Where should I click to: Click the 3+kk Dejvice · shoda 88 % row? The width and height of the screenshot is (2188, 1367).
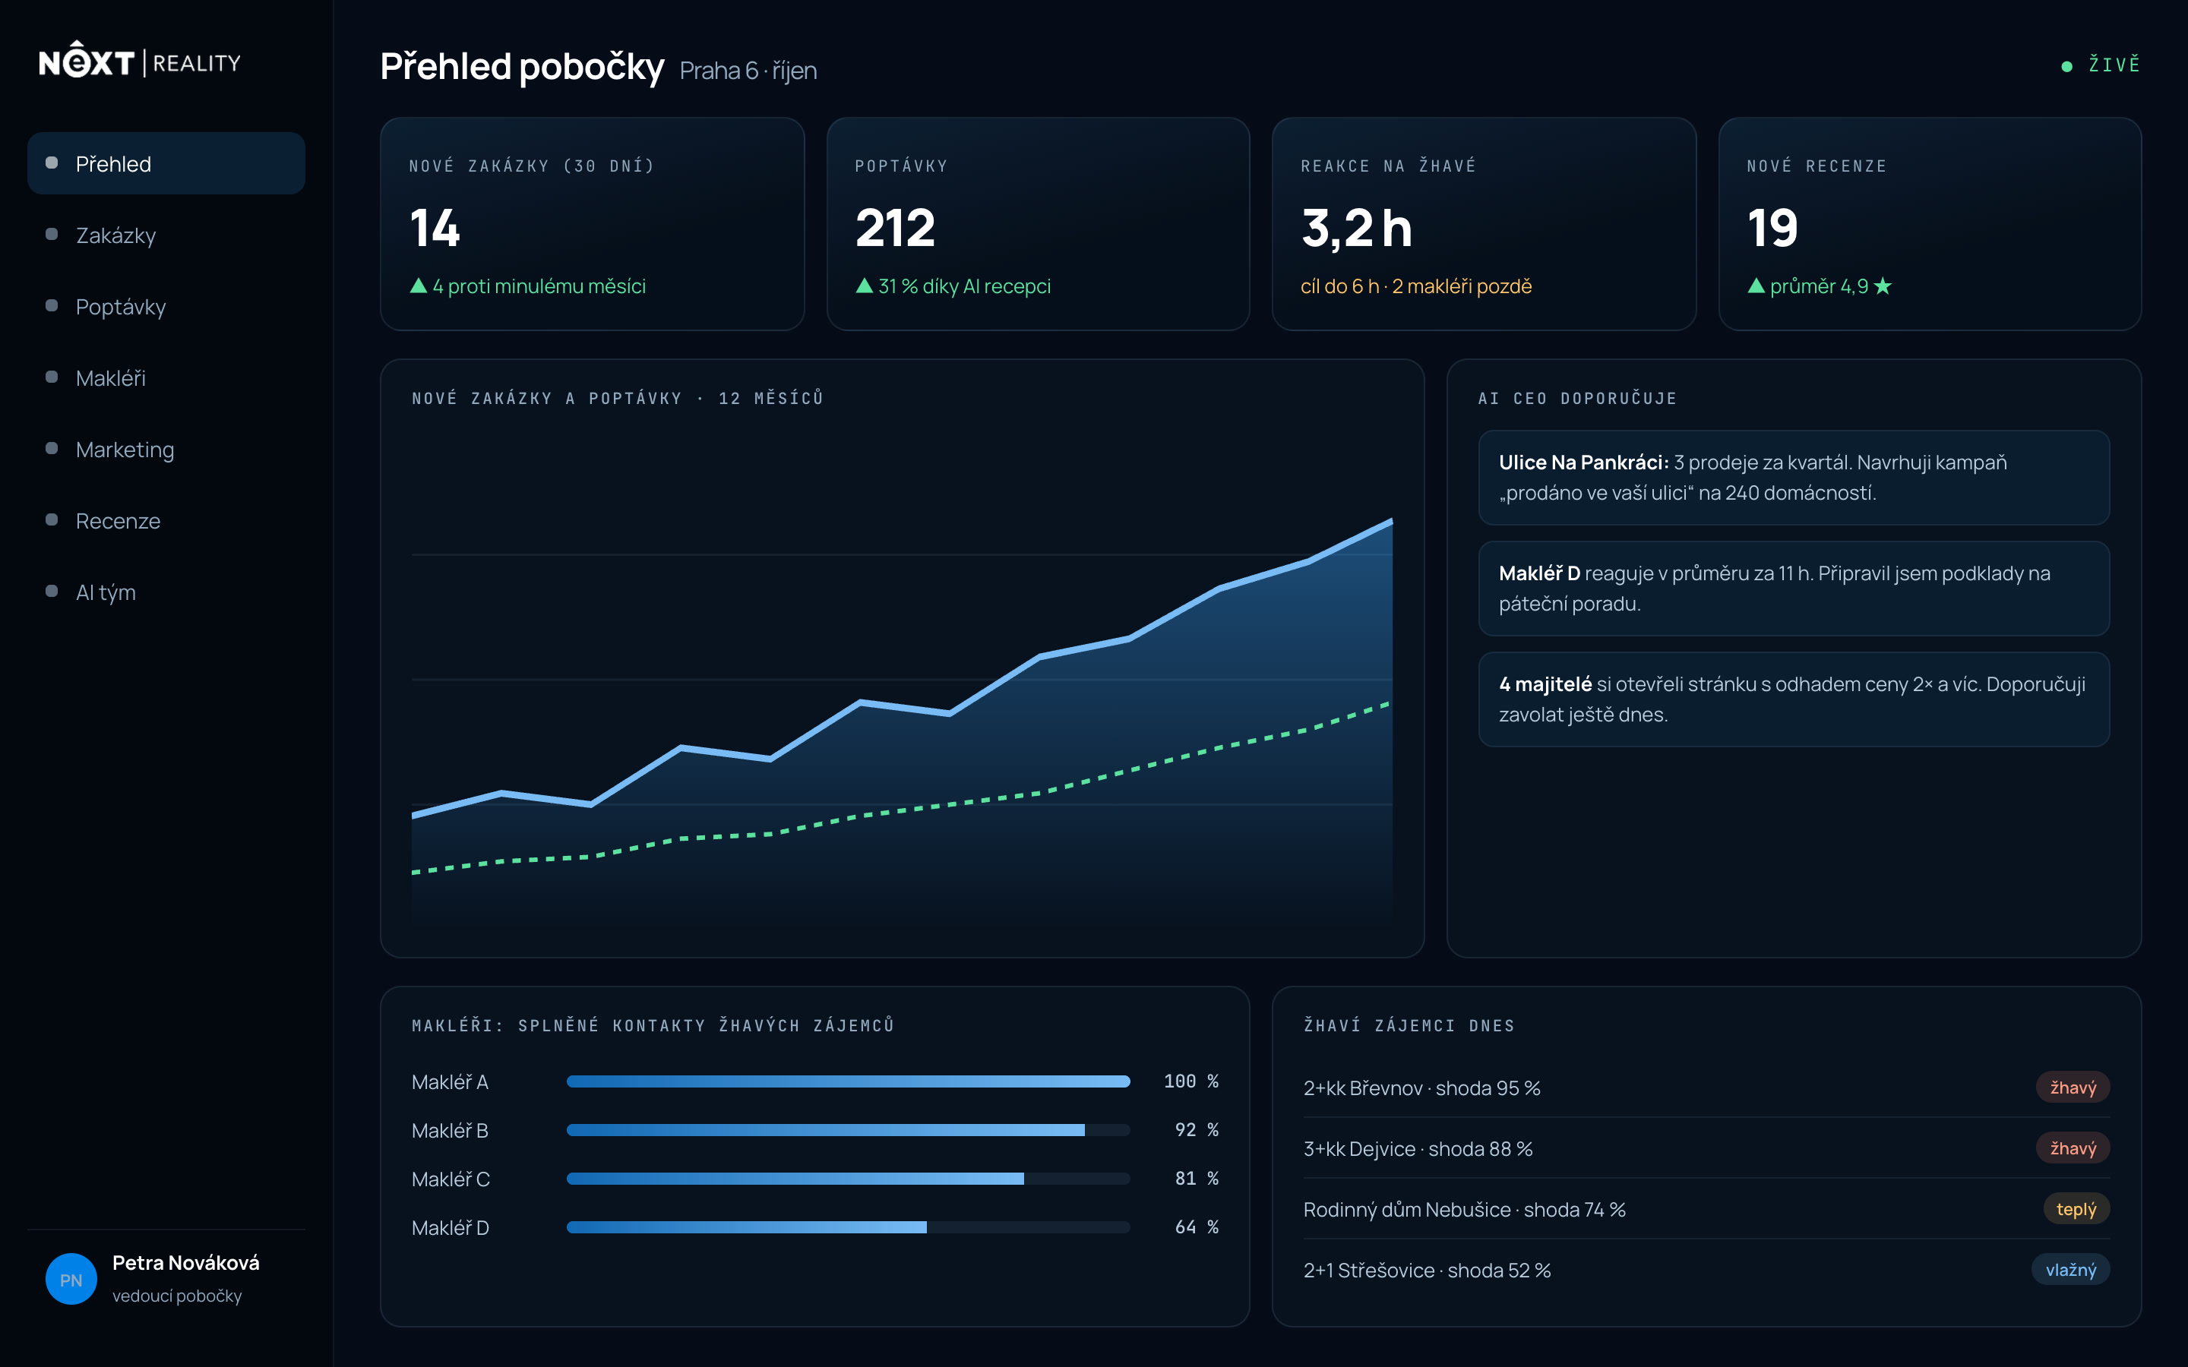pyautogui.click(x=1706, y=1148)
